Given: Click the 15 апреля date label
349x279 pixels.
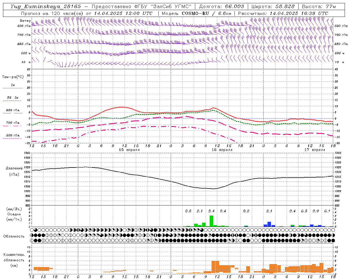Looking at the screenshot, I should point(129,150).
